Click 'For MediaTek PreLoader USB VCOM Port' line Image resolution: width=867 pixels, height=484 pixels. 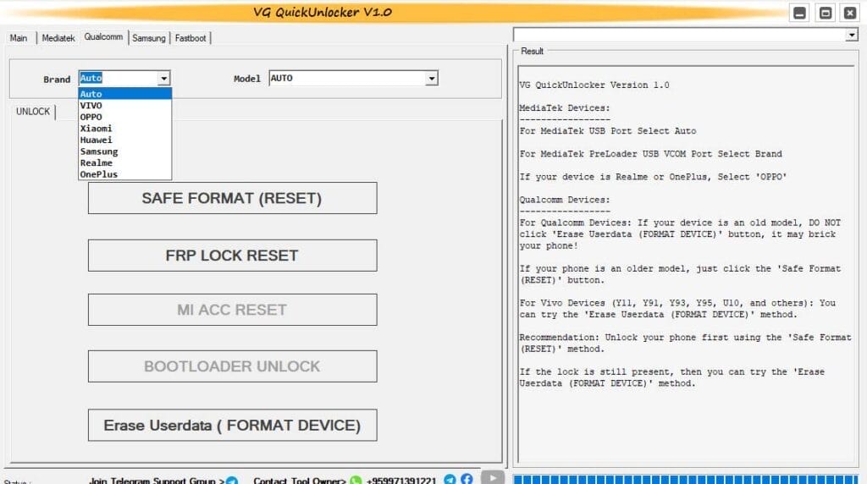(x=650, y=154)
